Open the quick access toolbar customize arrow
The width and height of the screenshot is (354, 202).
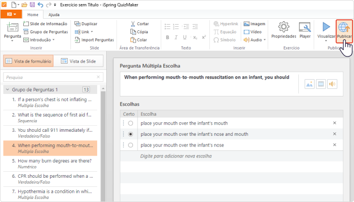tap(55, 5)
